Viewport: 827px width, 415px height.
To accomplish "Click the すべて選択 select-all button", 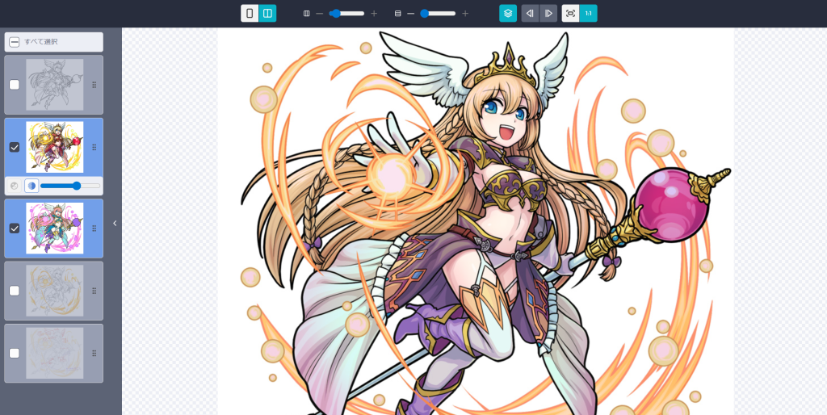I will (x=53, y=42).
